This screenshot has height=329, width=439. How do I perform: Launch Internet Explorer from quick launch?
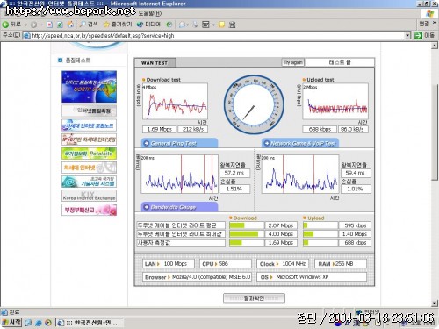click(x=39, y=323)
